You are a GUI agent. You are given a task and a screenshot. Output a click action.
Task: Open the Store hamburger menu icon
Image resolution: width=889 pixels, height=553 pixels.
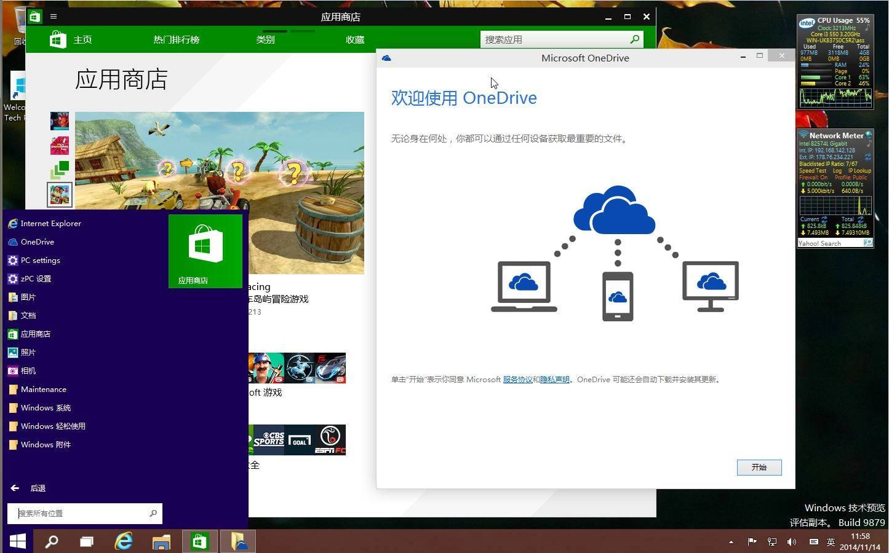point(54,17)
